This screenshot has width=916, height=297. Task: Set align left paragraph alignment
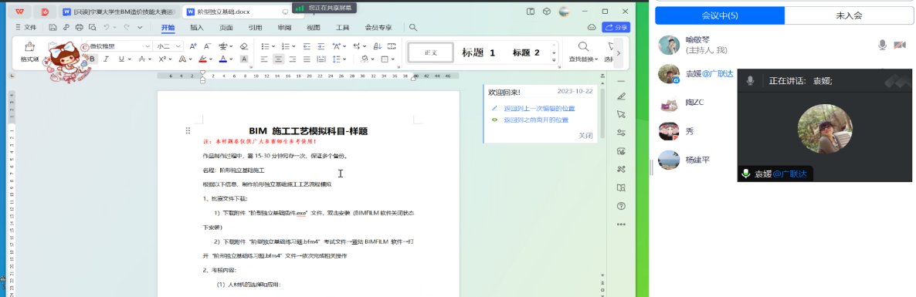[x=265, y=59]
